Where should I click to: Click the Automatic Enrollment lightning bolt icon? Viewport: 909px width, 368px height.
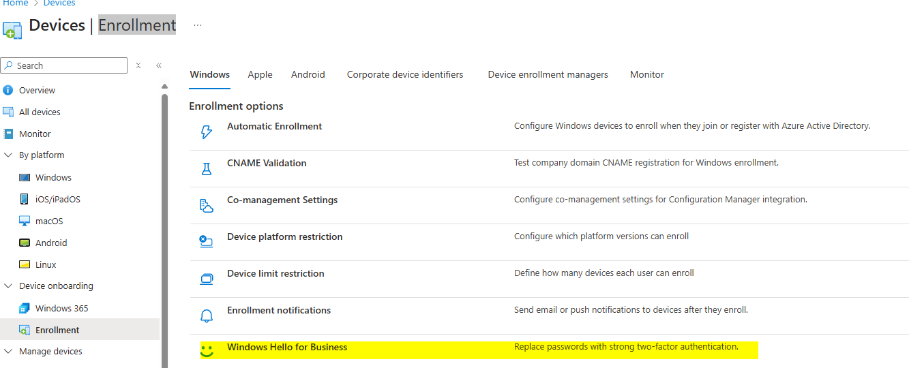pyautogui.click(x=206, y=132)
